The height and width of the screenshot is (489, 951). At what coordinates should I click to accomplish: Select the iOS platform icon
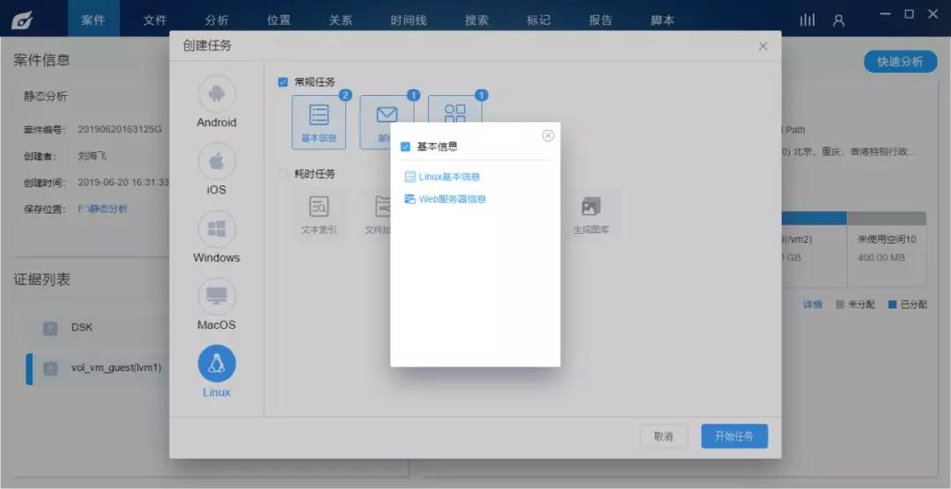pyautogui.click(x=217, y=161)
